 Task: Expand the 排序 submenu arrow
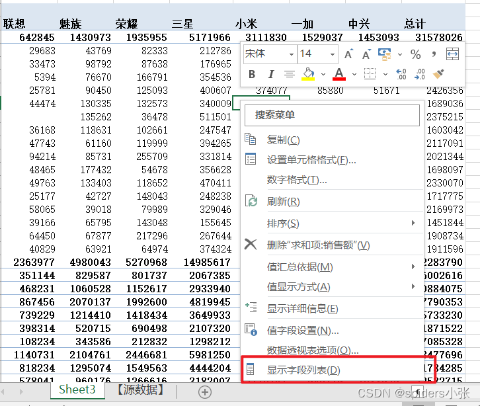pos(413,223)
